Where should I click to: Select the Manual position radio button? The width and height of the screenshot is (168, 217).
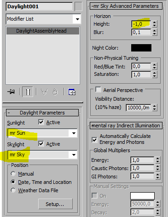coord(13,174)
